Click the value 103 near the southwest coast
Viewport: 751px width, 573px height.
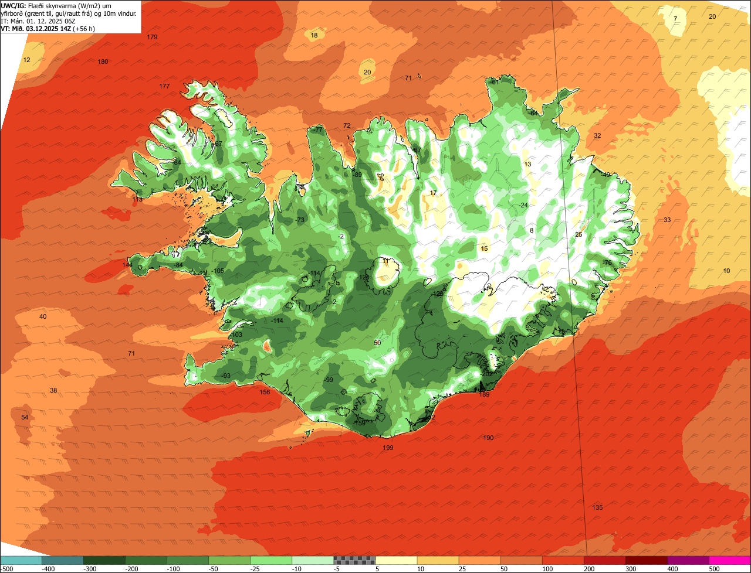click(236, 335)
